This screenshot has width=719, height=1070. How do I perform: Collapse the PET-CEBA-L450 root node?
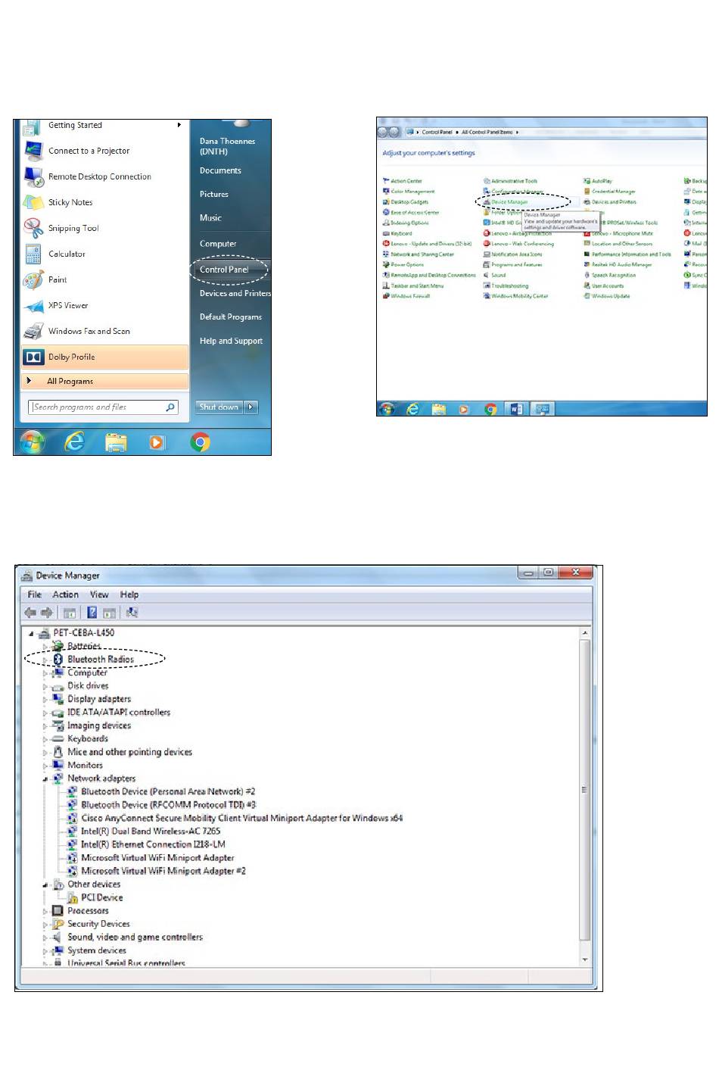click(x=31, y=633)
